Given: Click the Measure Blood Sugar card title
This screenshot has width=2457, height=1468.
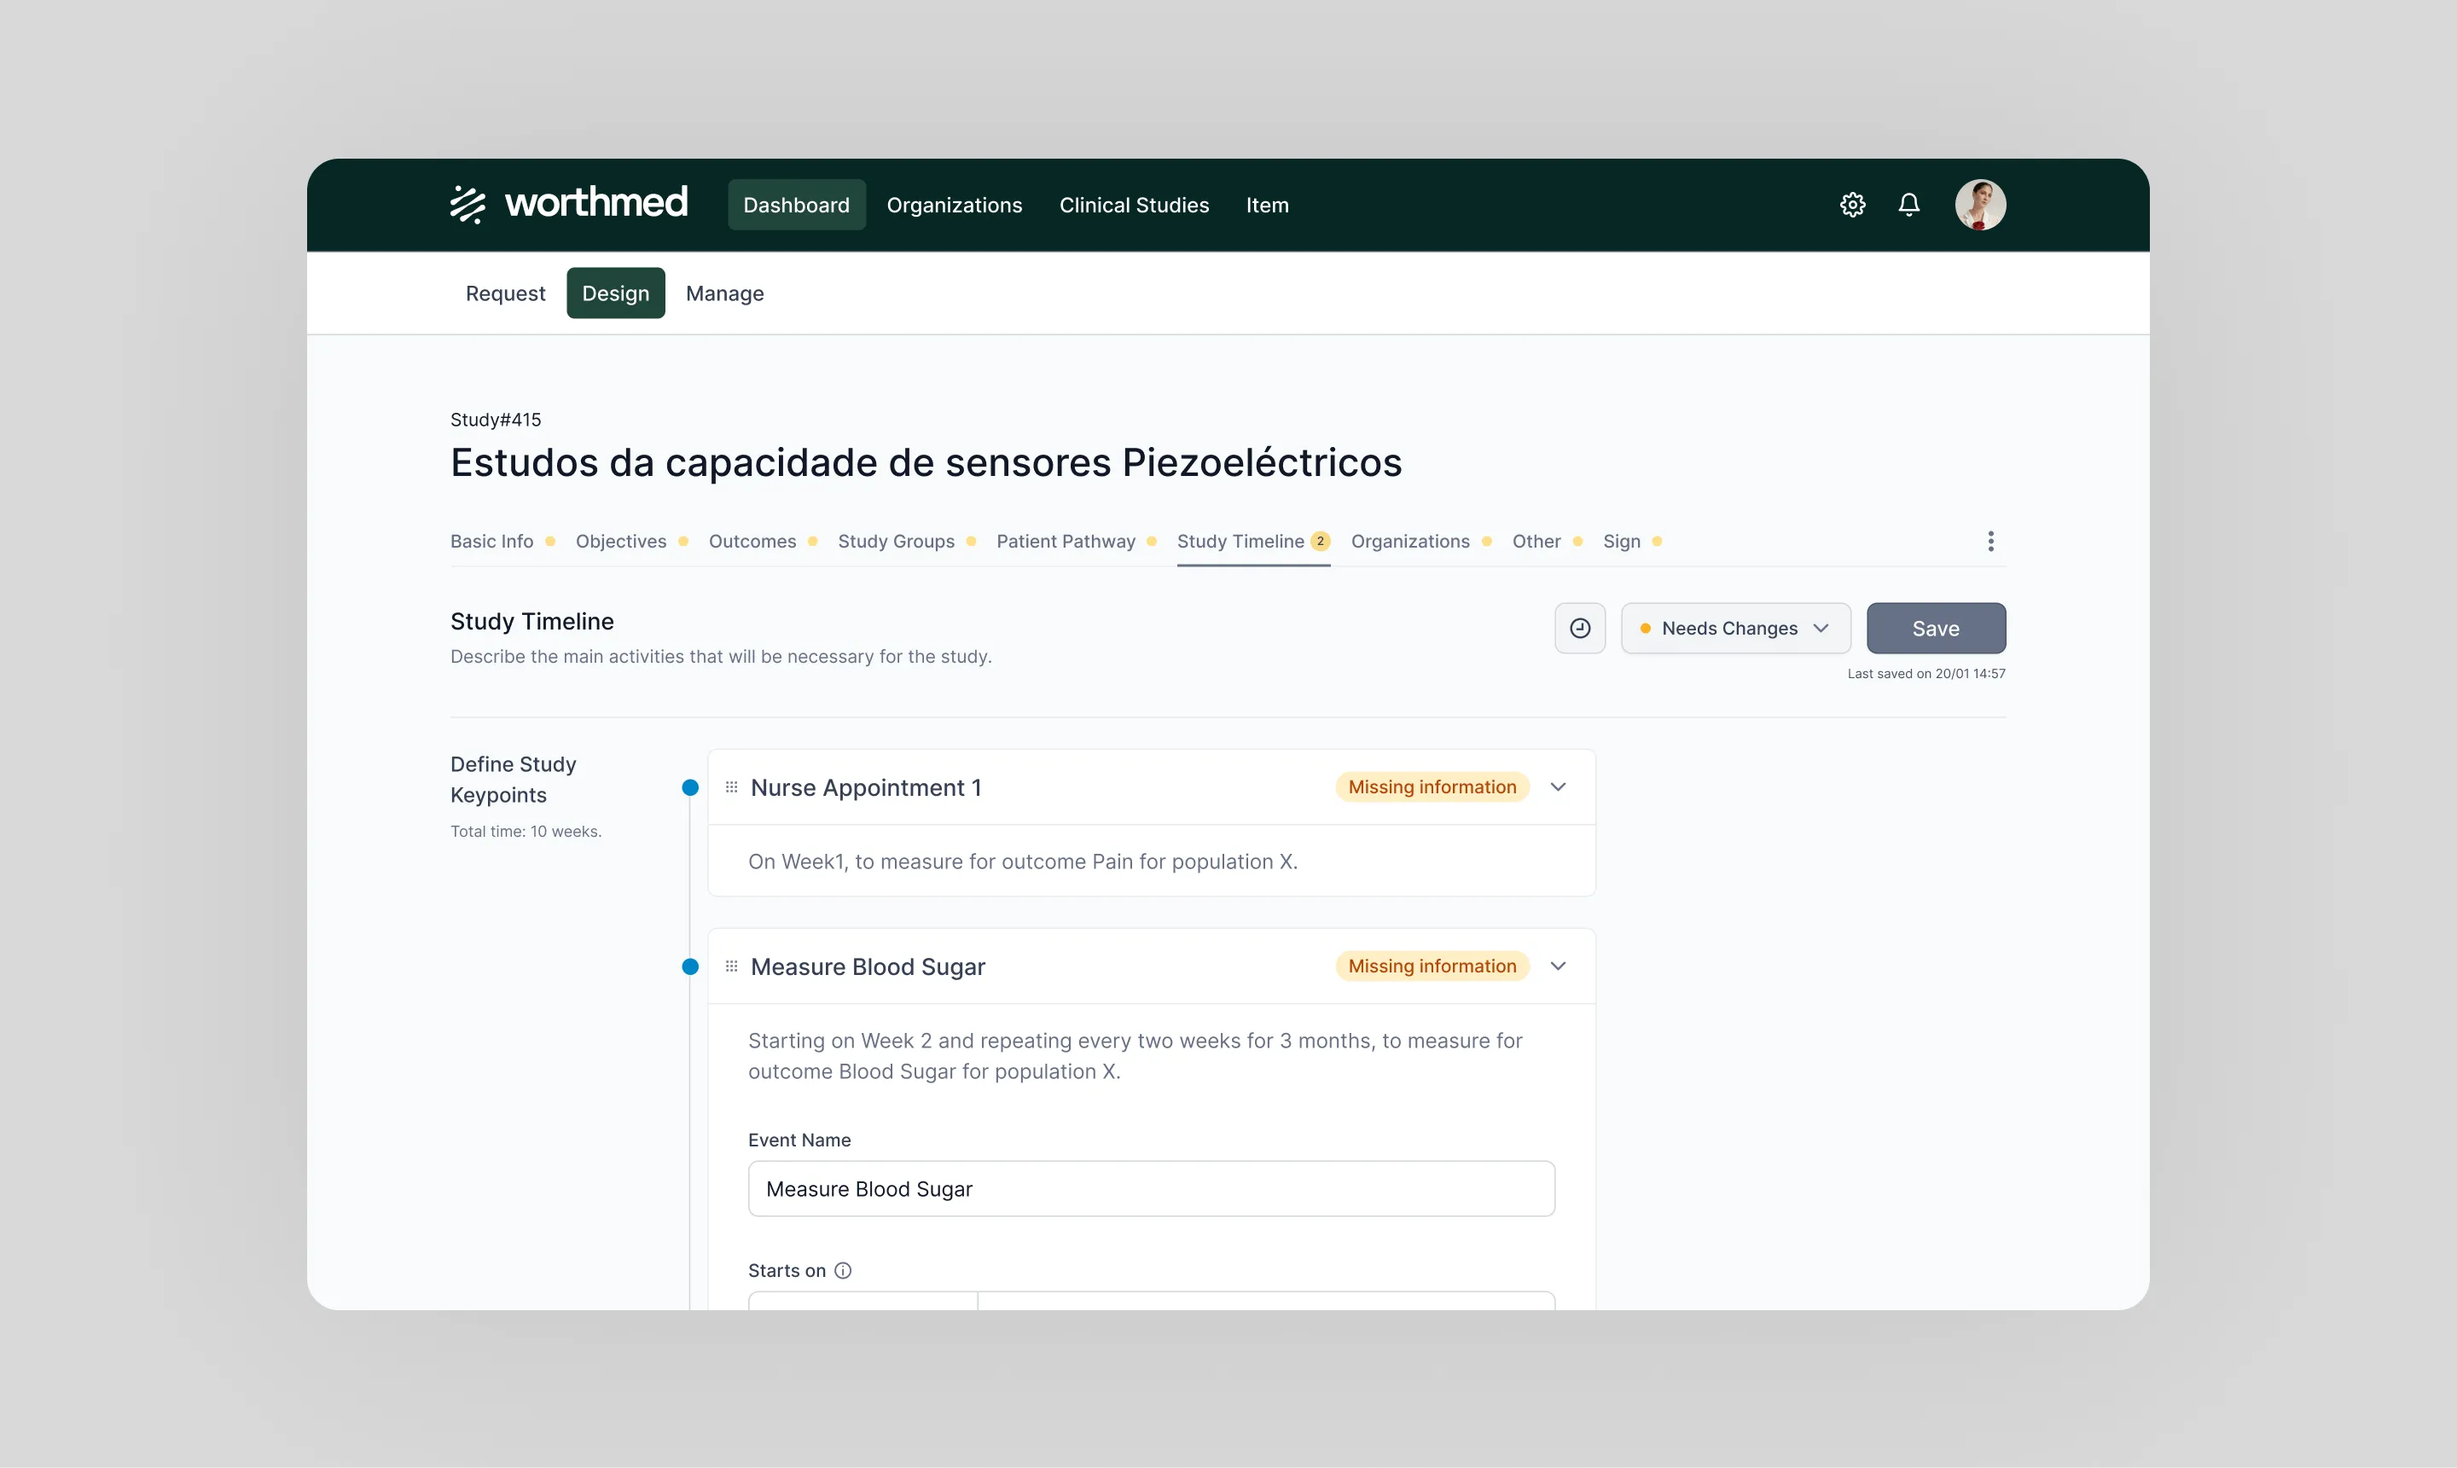Looking at the screenshot, I should (868, 966).
